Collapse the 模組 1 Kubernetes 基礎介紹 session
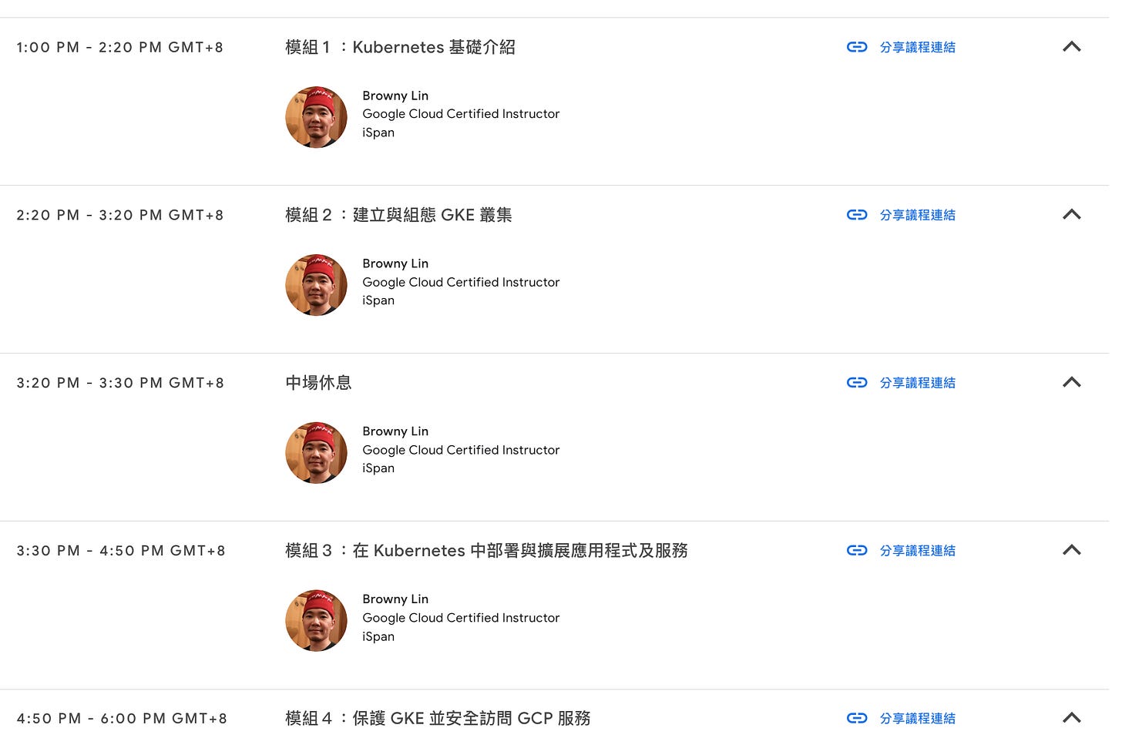1122x738 pixels. click(1071, 47)
